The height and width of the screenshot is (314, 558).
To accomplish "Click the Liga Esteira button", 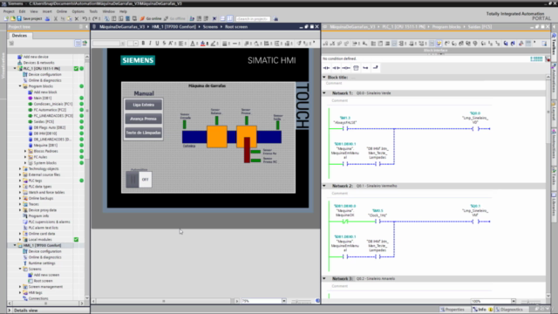I will [x=143, y=105].
